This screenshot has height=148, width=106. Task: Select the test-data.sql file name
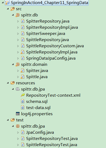(38, 108)
